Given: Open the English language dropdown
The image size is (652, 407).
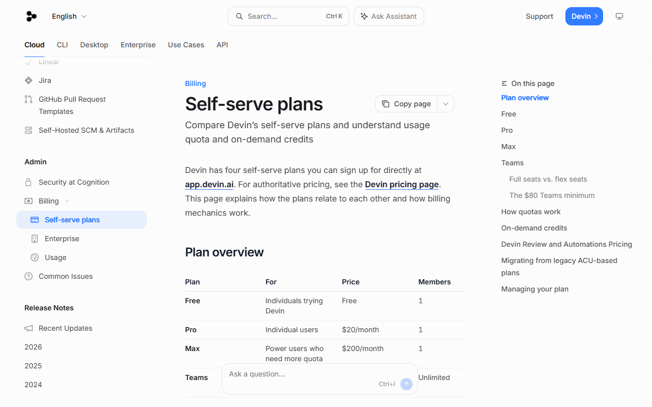Looking at the screenshot, I should [x=69, y=16].
